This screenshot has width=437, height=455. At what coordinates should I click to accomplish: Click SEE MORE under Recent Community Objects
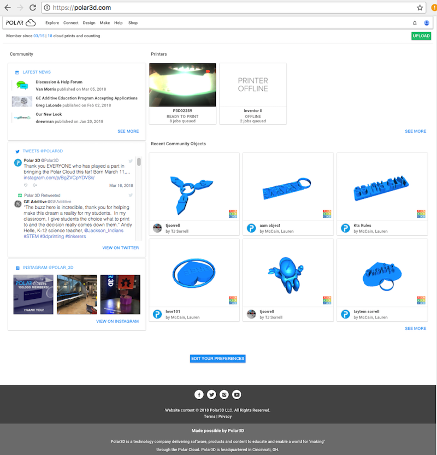coord(416,328)
